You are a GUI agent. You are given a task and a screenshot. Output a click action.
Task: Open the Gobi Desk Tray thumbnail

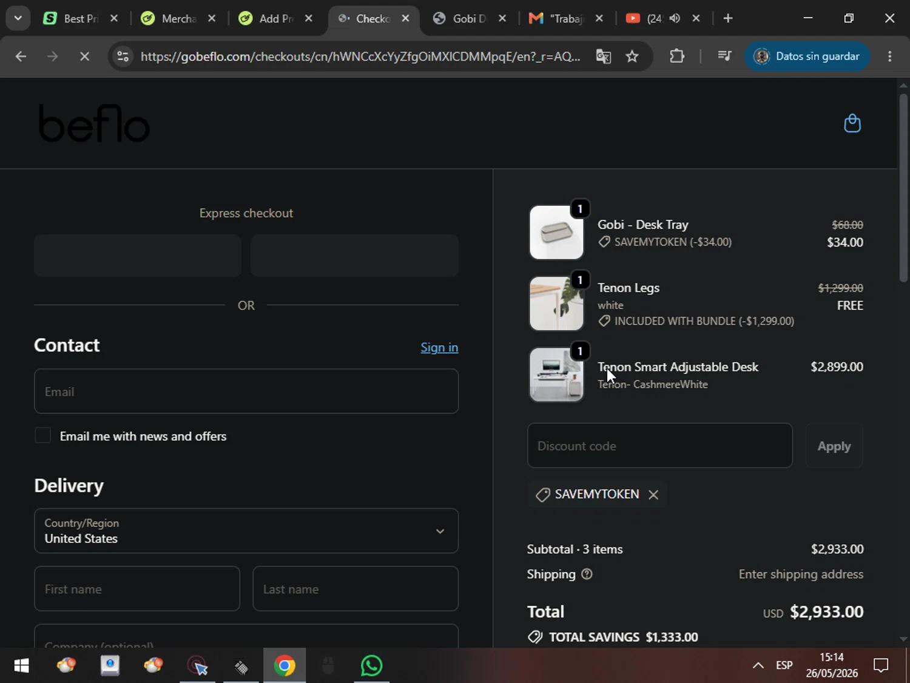[x=556, y=233]
